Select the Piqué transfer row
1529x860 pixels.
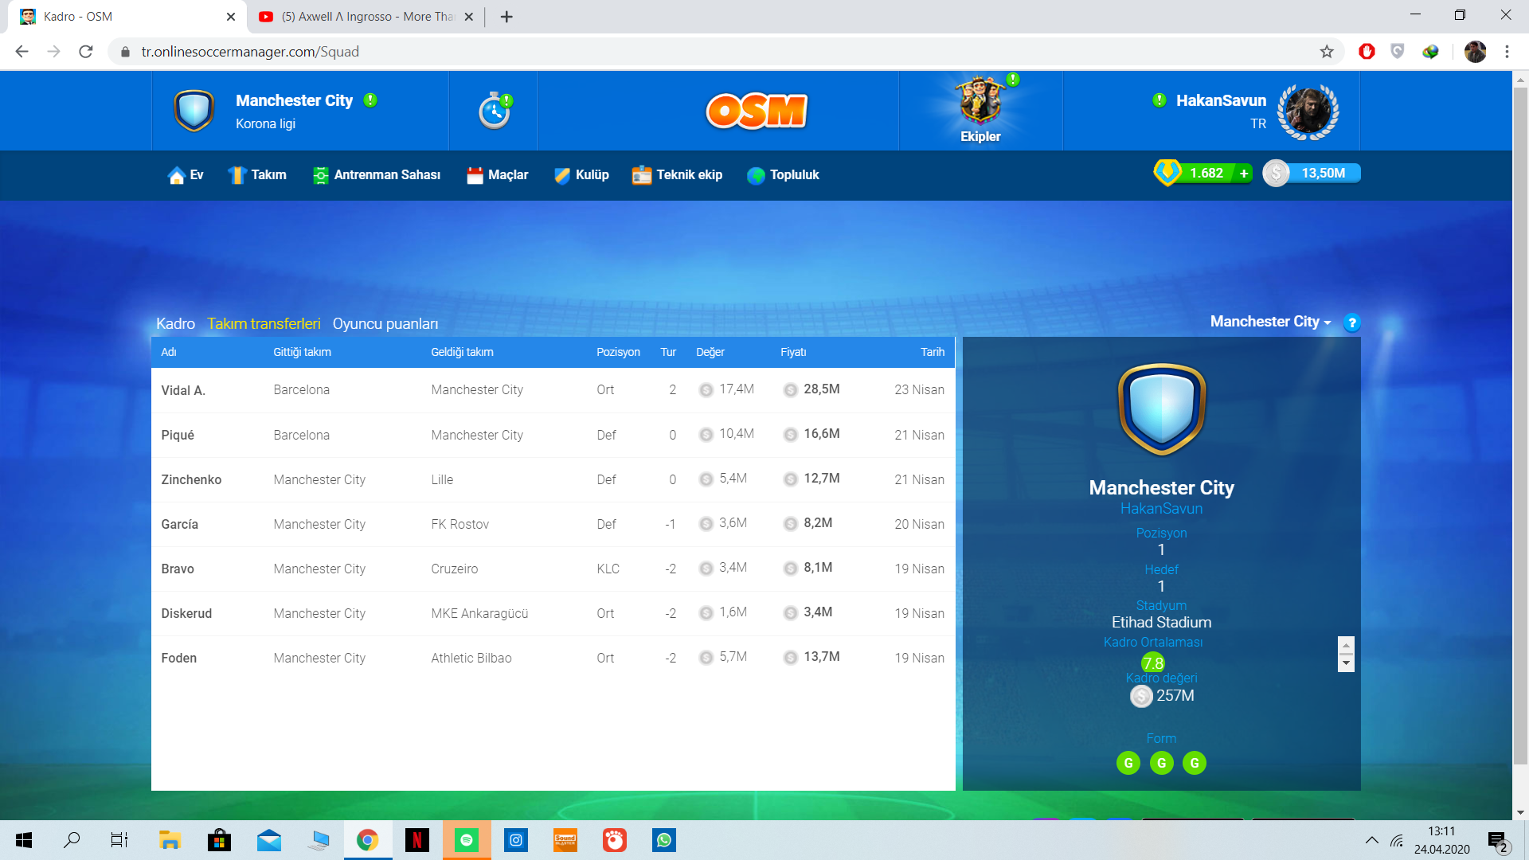553,435
